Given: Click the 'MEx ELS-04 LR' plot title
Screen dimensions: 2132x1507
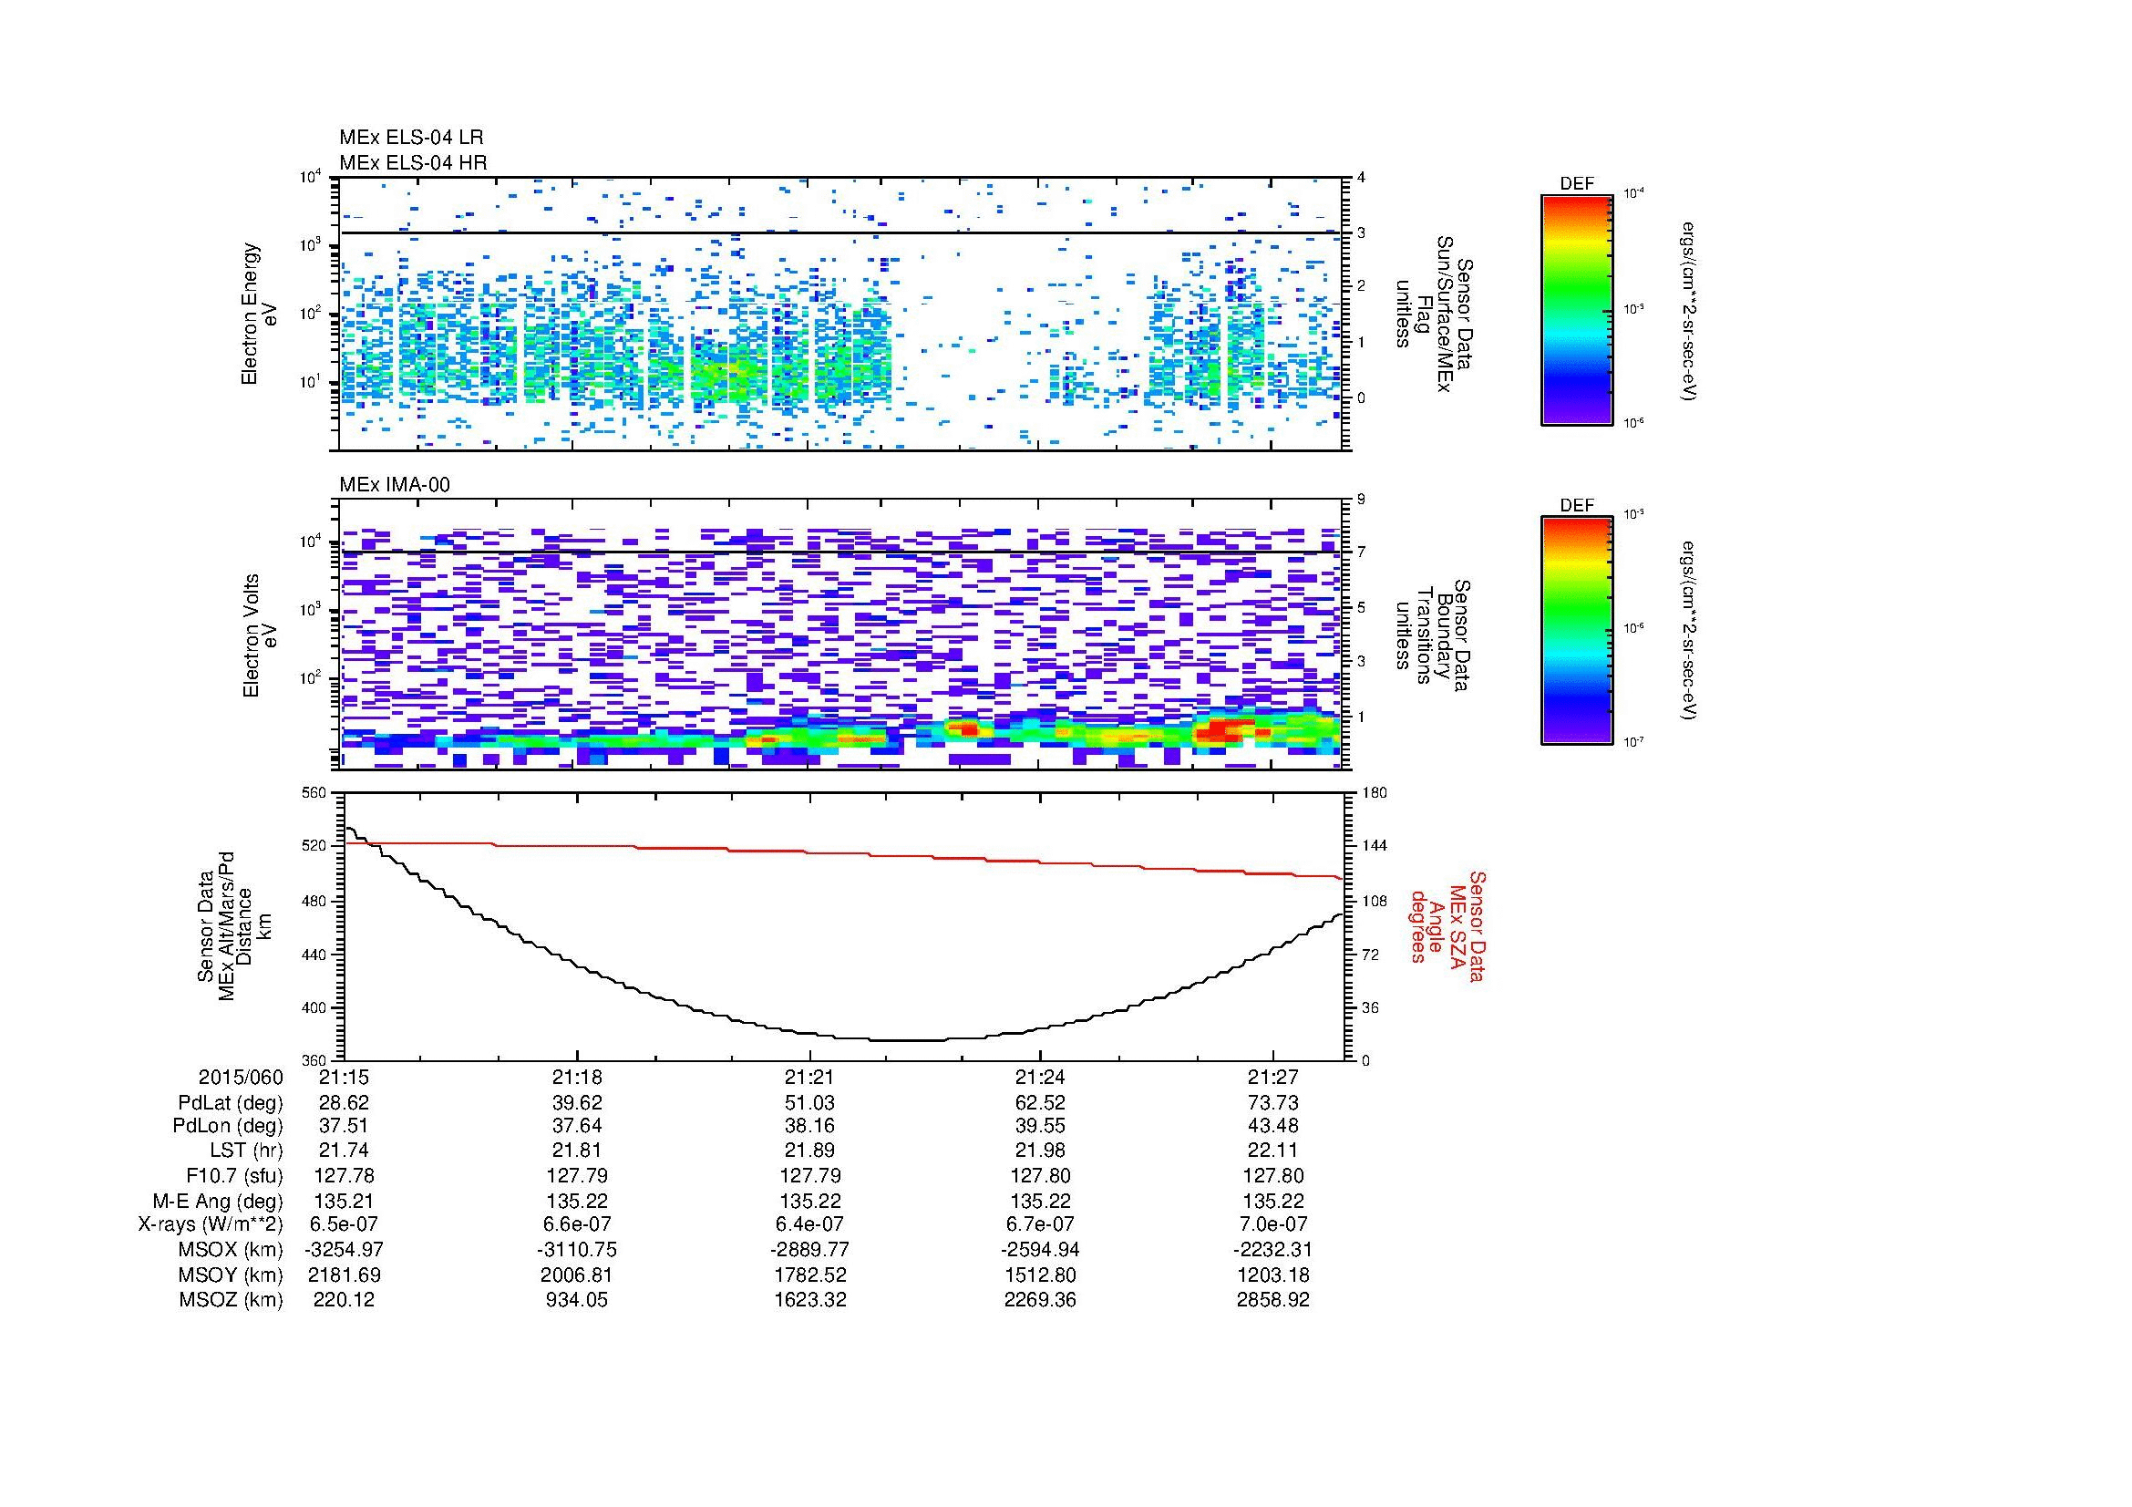Looking at the screenshot, I should 411,138.
